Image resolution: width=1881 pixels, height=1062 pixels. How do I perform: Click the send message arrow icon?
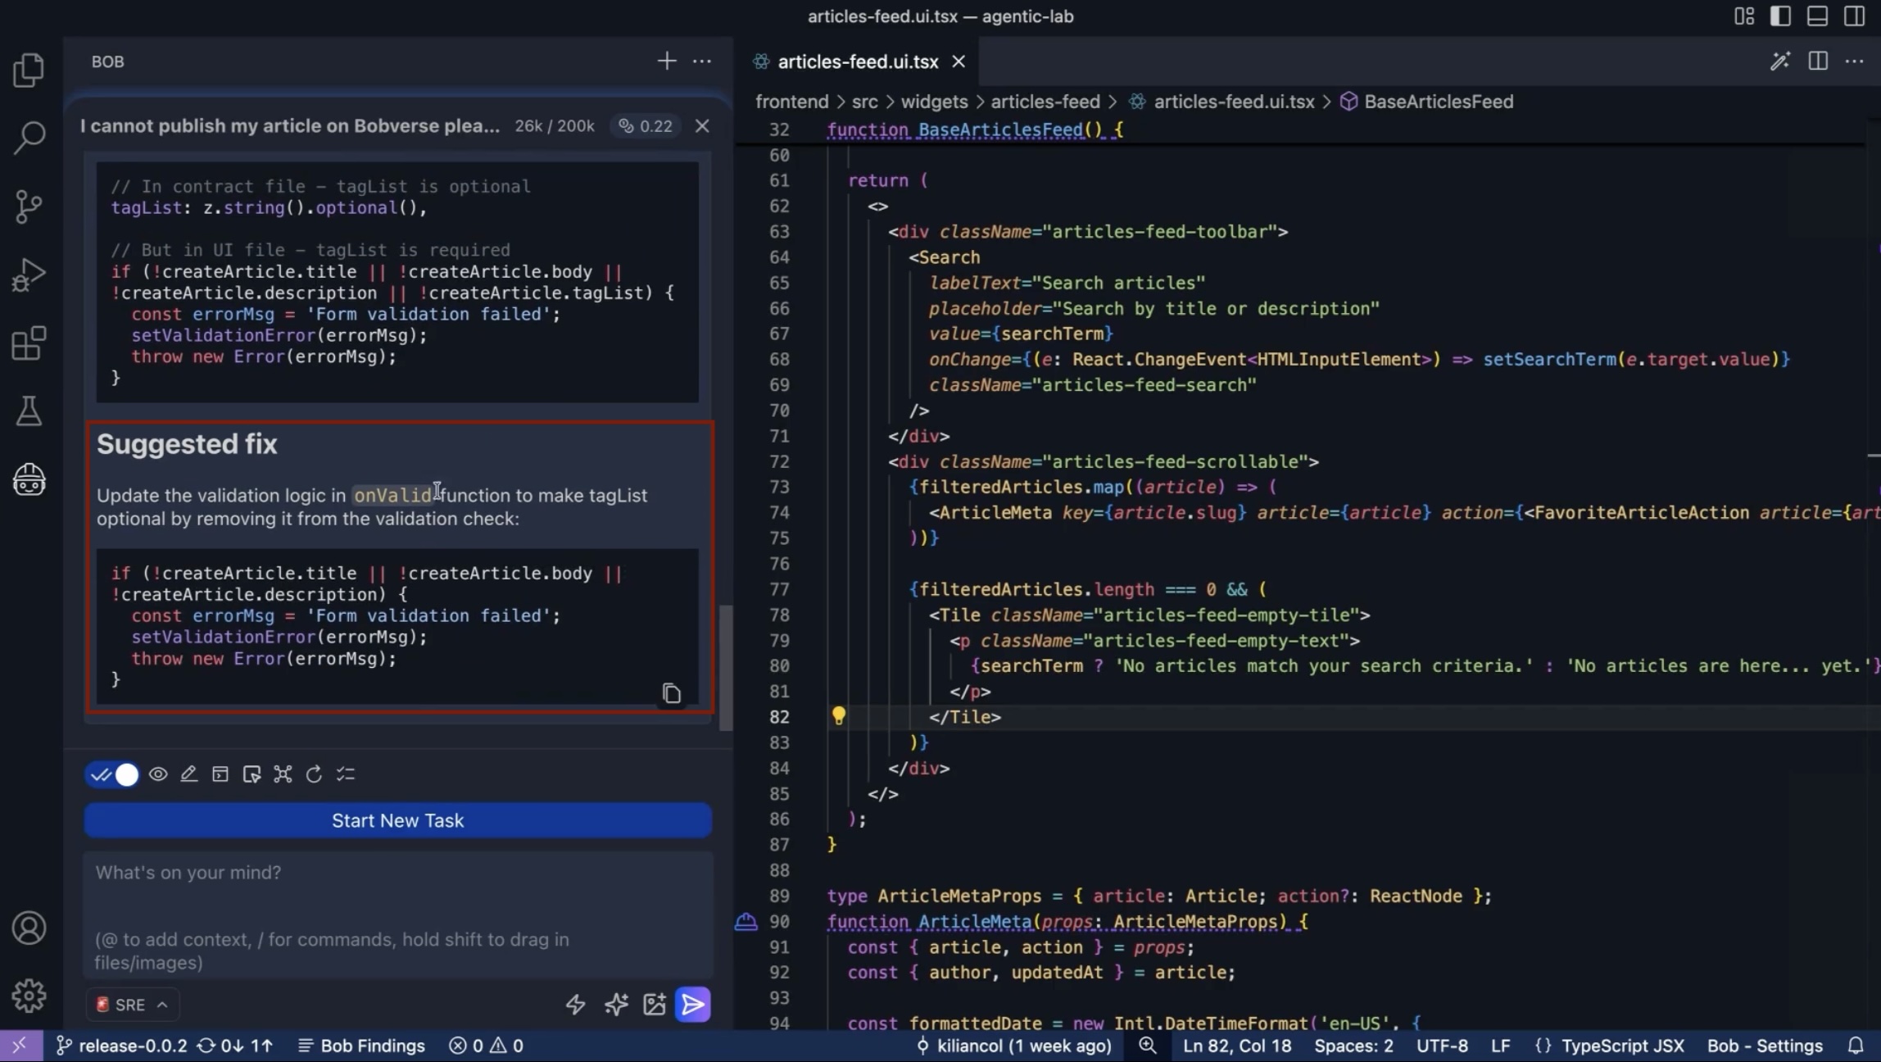point(692,1005)
